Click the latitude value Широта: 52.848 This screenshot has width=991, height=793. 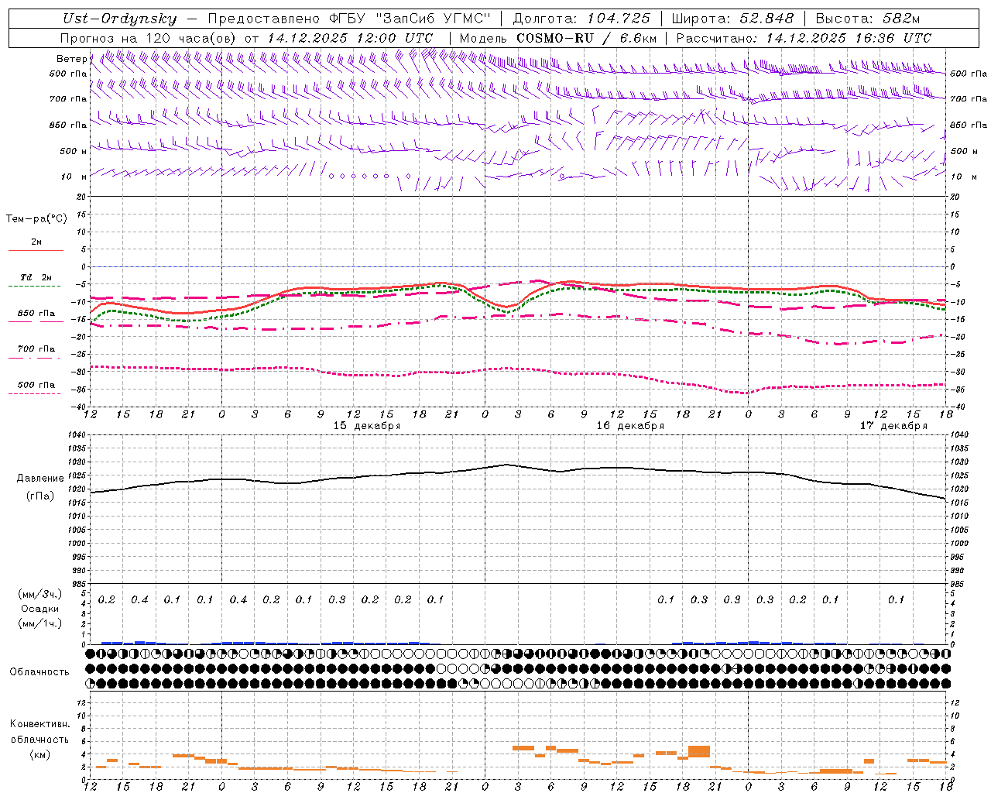coord(732,19)
